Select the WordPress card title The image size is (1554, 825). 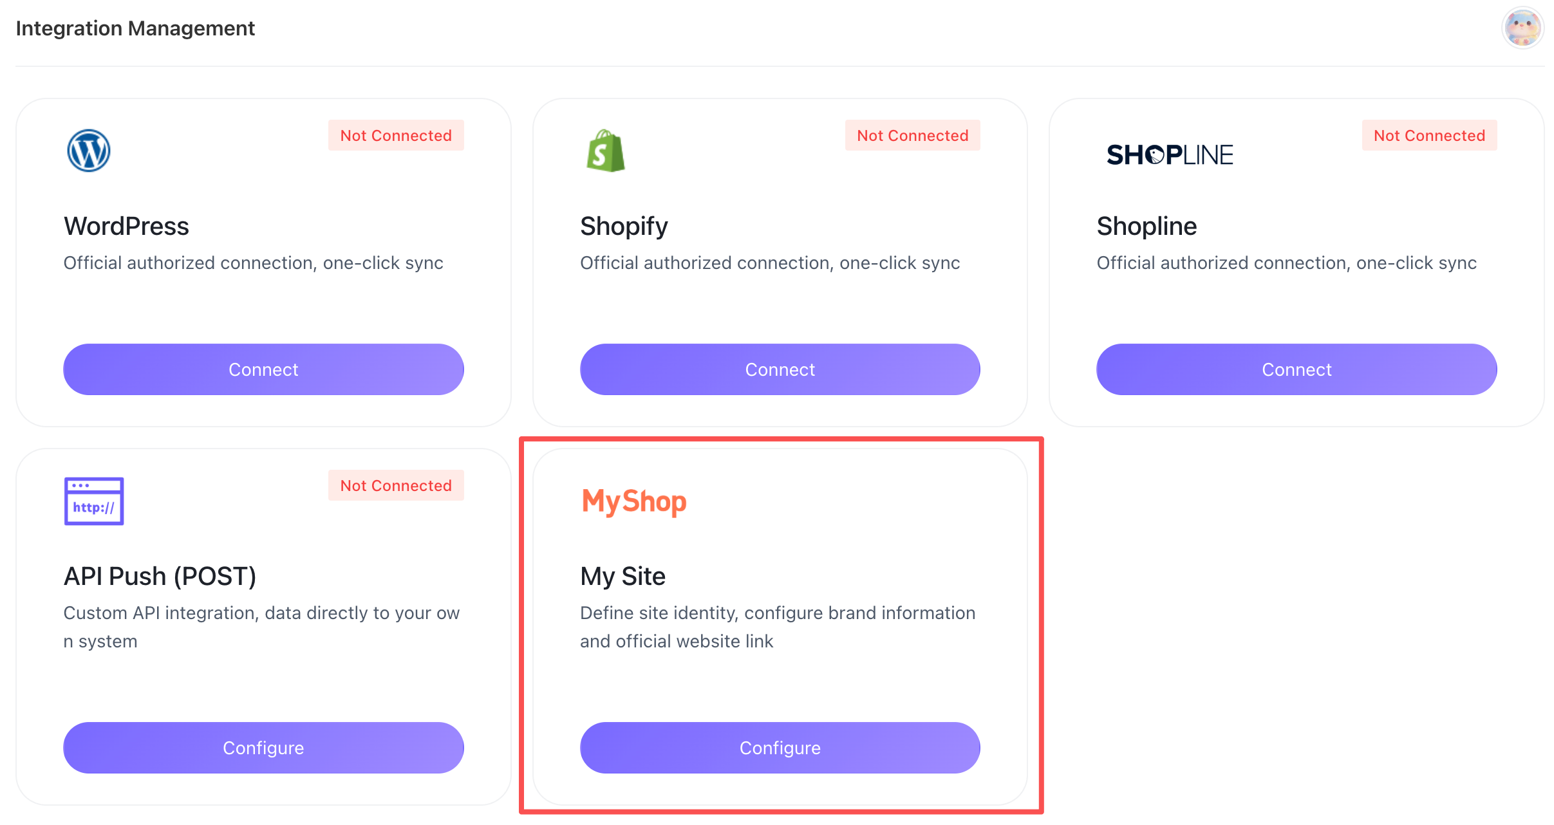[x=126, y=226]
